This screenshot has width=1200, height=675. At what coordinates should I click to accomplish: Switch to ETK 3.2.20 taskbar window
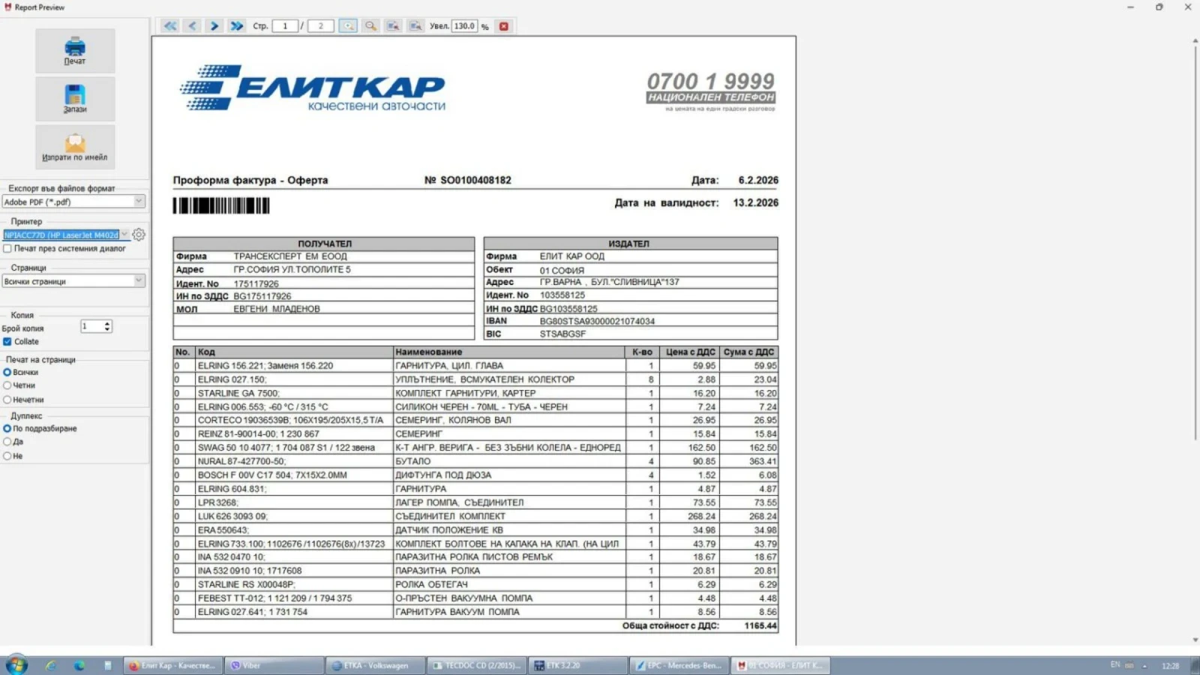(x=578, y=665)
